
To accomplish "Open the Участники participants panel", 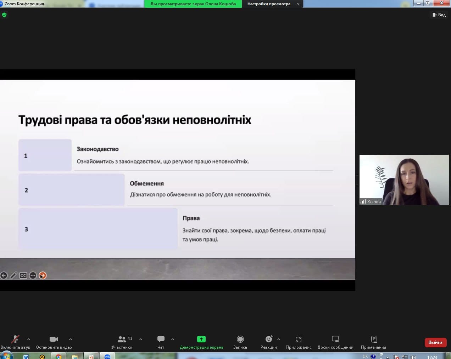I will [x=122, y=342].
